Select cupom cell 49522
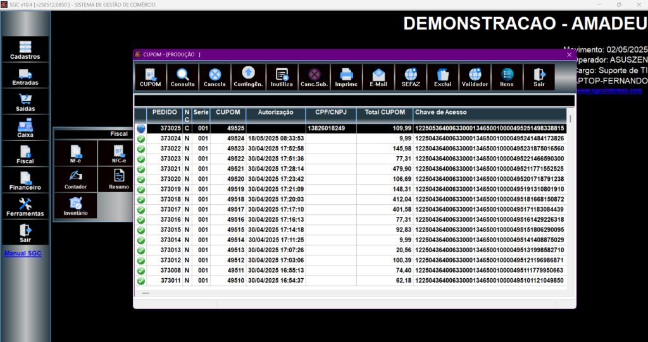 tap(228, 159)
